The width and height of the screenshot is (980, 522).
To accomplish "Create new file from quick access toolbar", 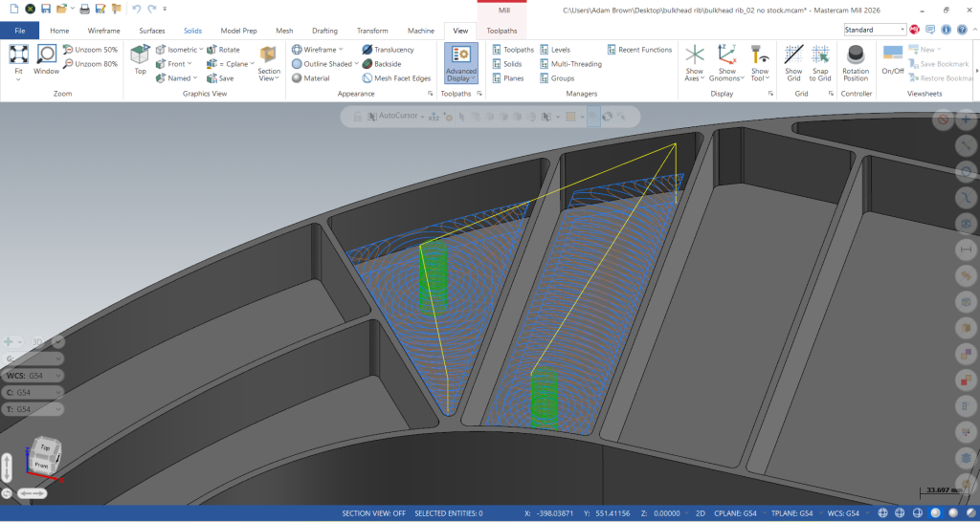I will pyautogui.click(x=13, y=9).
